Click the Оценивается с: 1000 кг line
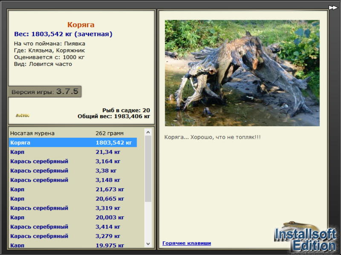 click(49, 57)
